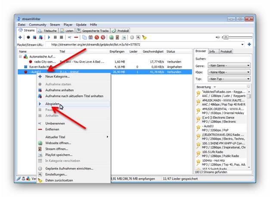Click the stream browser list scrollbar down arrow
This screenshot has height=197, width=270.
[x=249, y=167]
